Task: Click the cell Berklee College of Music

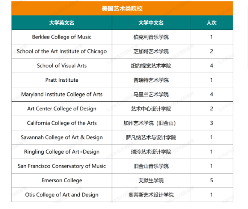Action: tap(62, 37)
